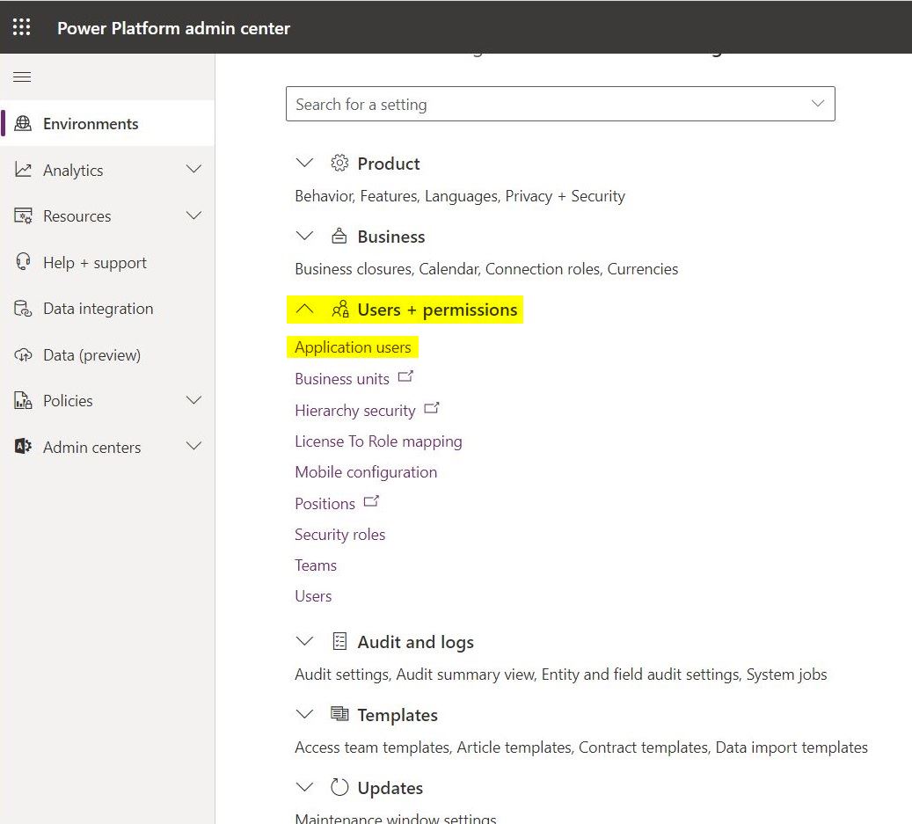Click the Admin centers icon

point(23,447)
